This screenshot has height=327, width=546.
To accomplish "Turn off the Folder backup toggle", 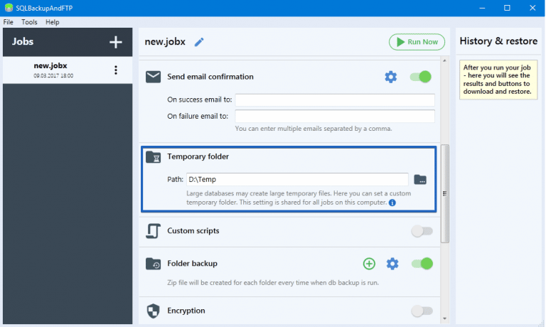I will coord(422,264).
